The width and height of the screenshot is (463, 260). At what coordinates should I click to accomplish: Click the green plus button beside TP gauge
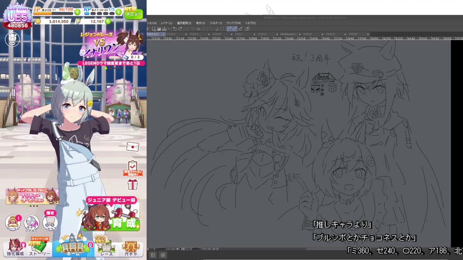click(77, 12)
